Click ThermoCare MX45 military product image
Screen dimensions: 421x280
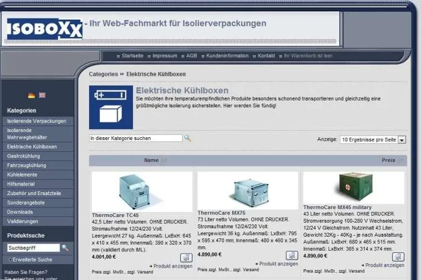[353, 188]
